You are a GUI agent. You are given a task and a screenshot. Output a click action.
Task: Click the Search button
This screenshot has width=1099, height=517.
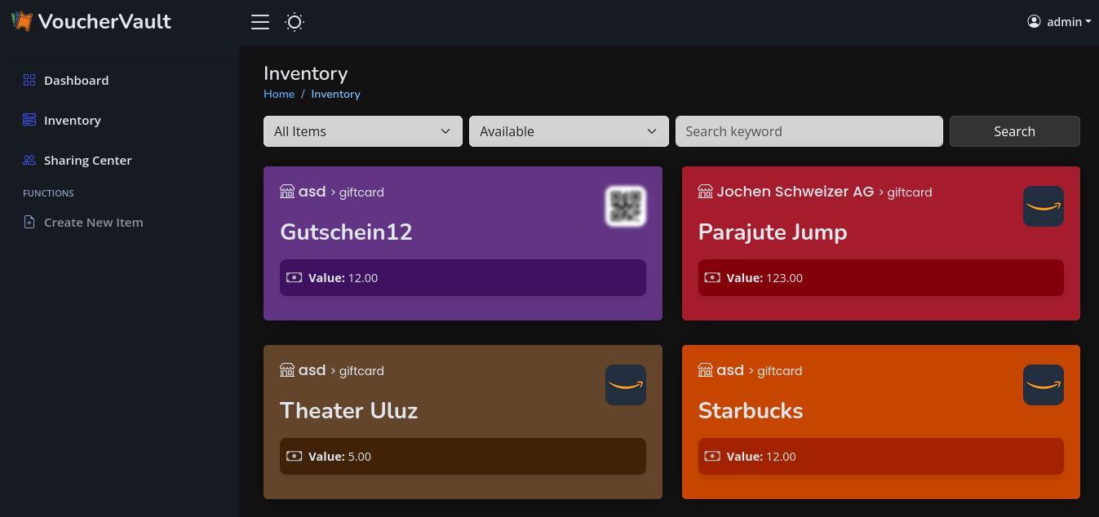pos(1014,131)
